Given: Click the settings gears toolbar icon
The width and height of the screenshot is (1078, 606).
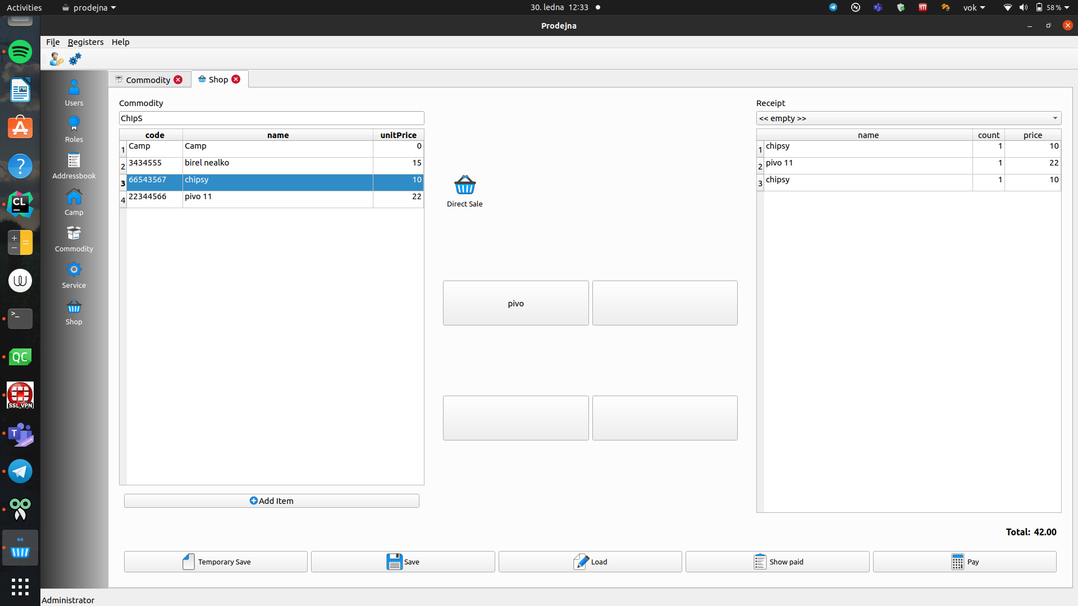Looking at the screenshot, I should tap(75, 59).
